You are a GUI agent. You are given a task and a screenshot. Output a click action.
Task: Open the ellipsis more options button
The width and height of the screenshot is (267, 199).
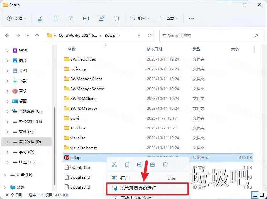191,19
